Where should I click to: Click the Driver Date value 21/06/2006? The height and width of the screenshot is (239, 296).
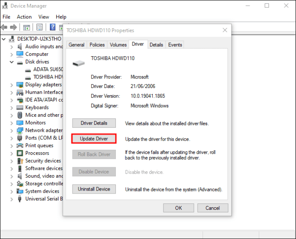click(x=143, y=86)
